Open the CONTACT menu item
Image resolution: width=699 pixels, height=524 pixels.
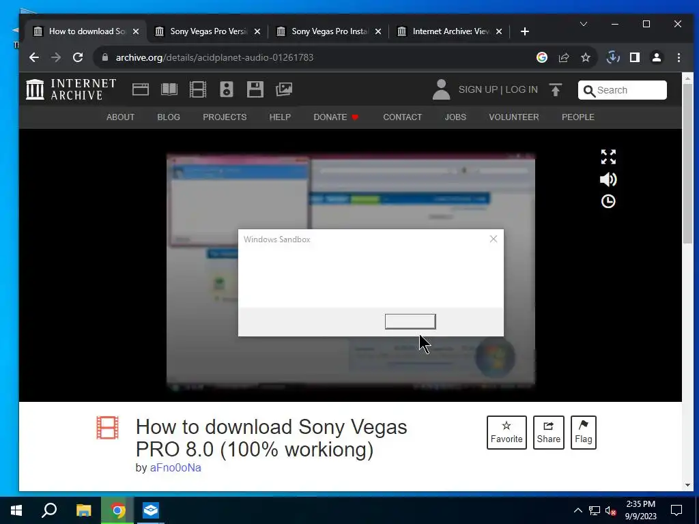tap(403, 117)
